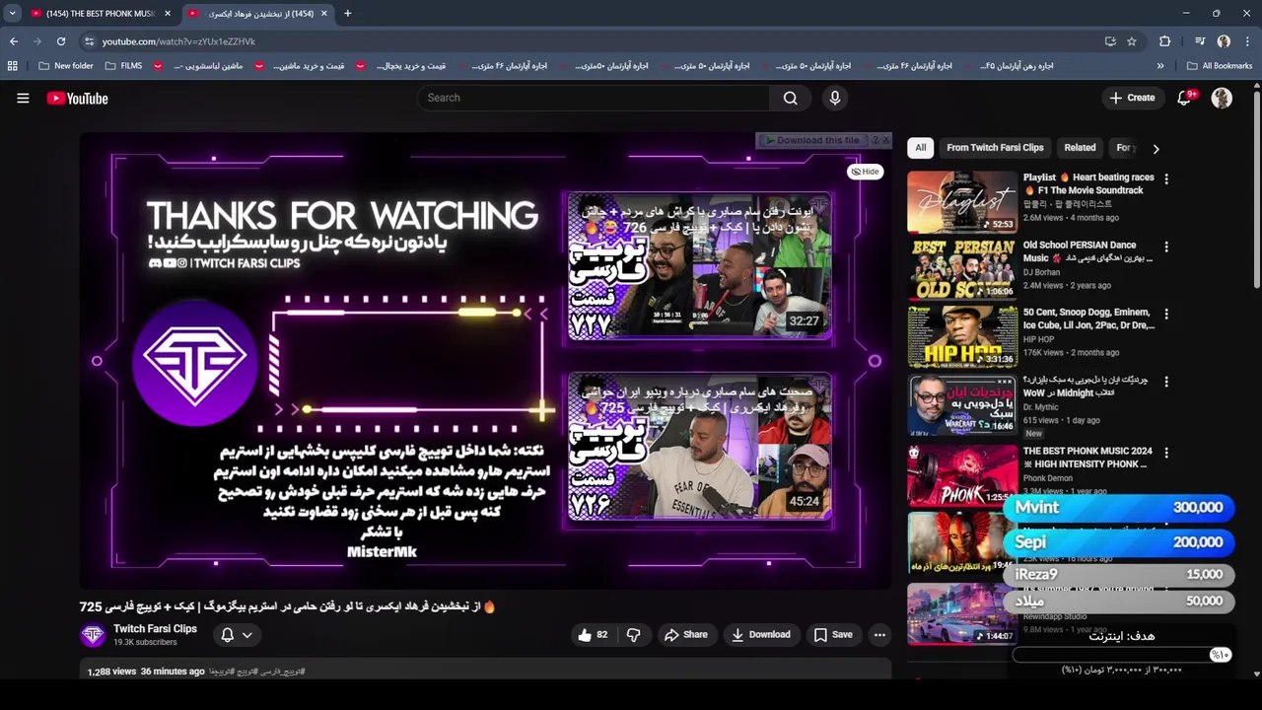
Task: Dislike the video with thumbs-down
Action: (x=633, y=635)
